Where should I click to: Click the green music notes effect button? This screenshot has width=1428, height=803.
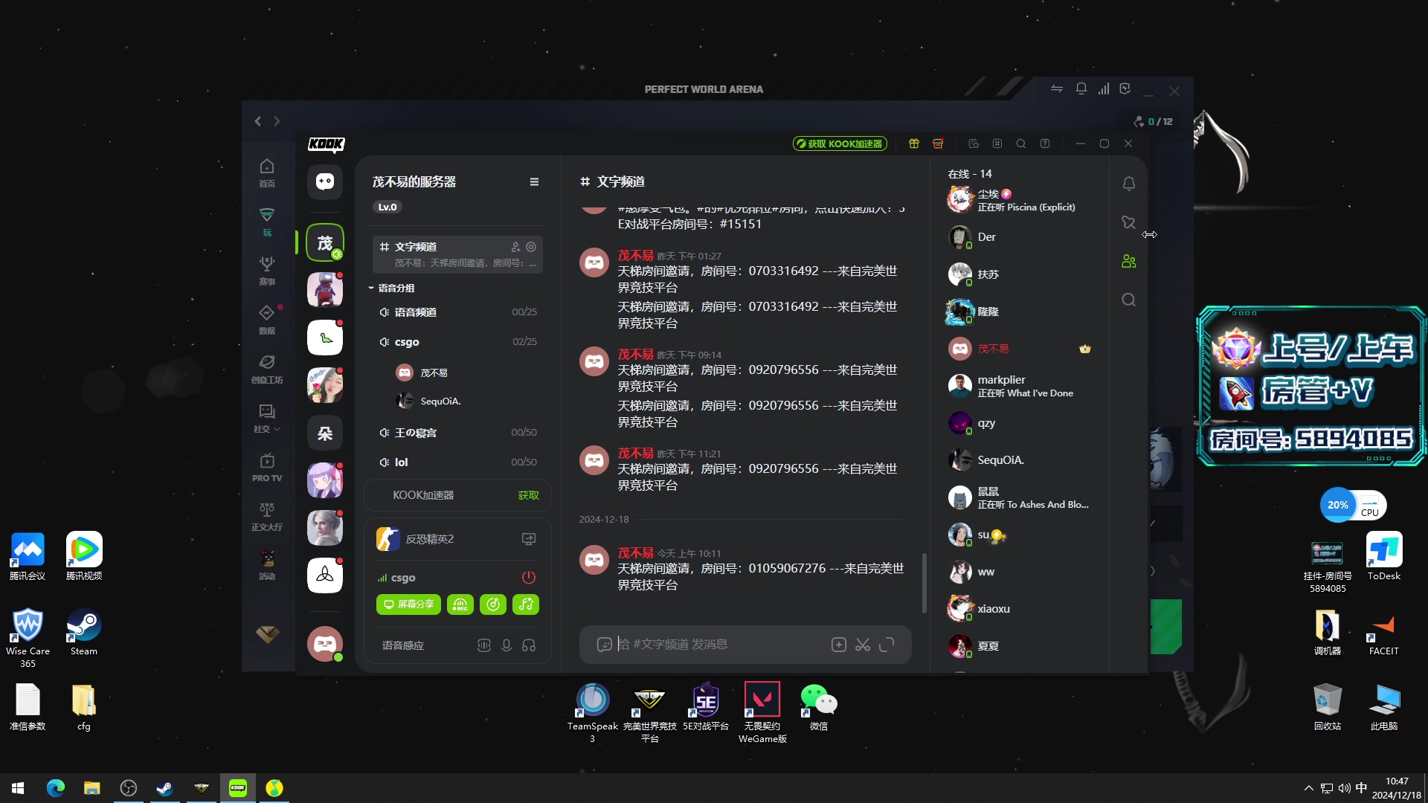pyautogui.click(x=526, y=604)
